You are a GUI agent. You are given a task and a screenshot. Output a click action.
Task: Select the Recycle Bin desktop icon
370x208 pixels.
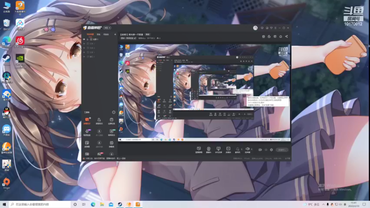pos(6,25)
